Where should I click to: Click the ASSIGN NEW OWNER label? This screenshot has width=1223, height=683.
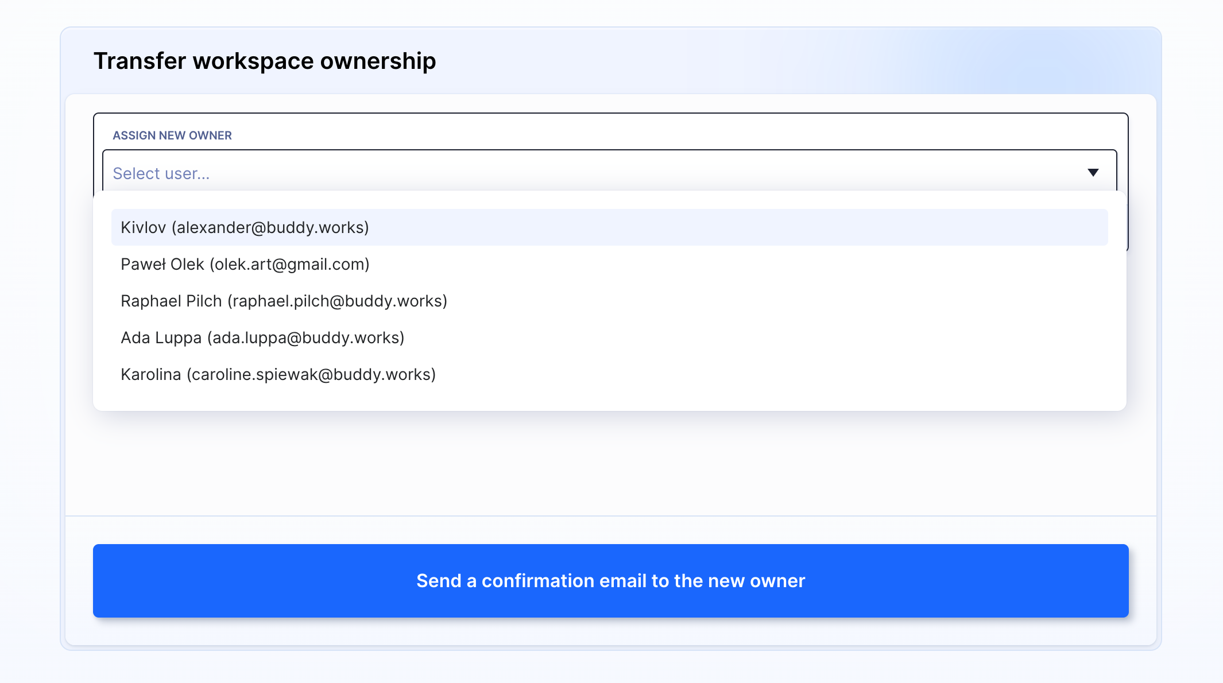coord(172,135)
